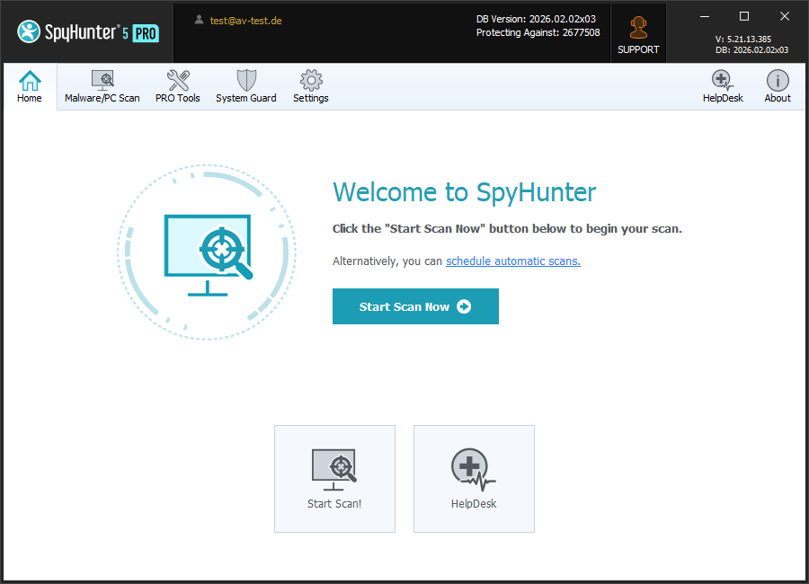Go to System Guard shield
Screen dimensions: 809x584
[245, 87]
